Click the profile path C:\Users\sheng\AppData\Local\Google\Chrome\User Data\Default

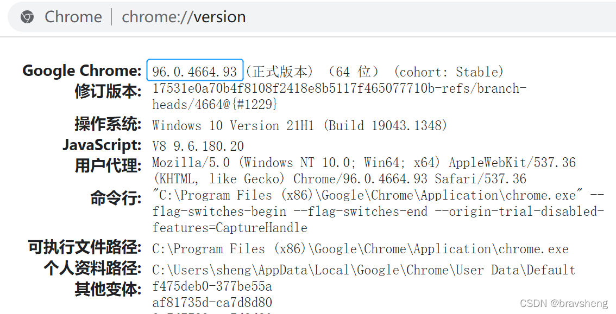point(364,270)
